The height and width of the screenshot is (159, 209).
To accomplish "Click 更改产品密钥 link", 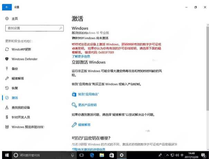I will tap(87, 105).
